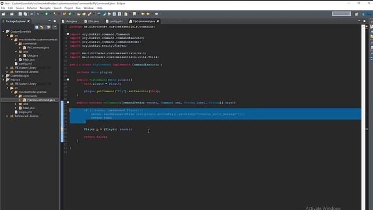This screenshot has height=210, width=373.
Task: Collapse the CustomEssentials project node
Action: click(3, 32)
